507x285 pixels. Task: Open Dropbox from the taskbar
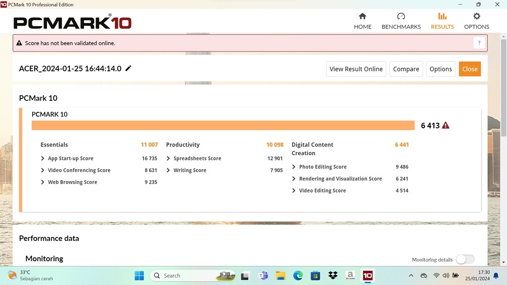[333, 276]
